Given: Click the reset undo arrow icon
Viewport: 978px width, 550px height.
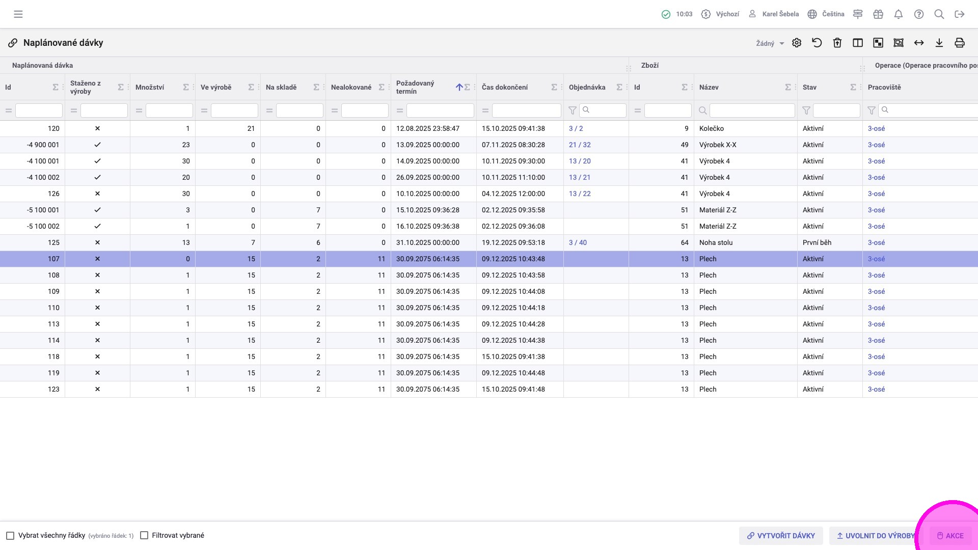Looking at the screenshot, I should point(817,43).
